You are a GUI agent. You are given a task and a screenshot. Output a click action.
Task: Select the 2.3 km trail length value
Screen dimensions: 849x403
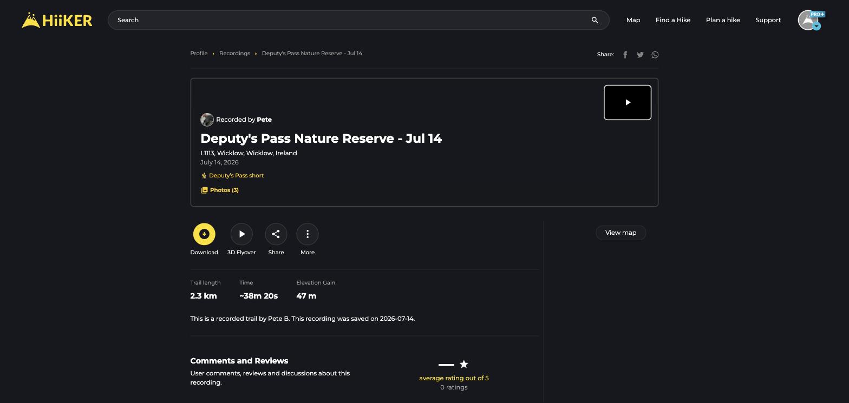[204, 296]
